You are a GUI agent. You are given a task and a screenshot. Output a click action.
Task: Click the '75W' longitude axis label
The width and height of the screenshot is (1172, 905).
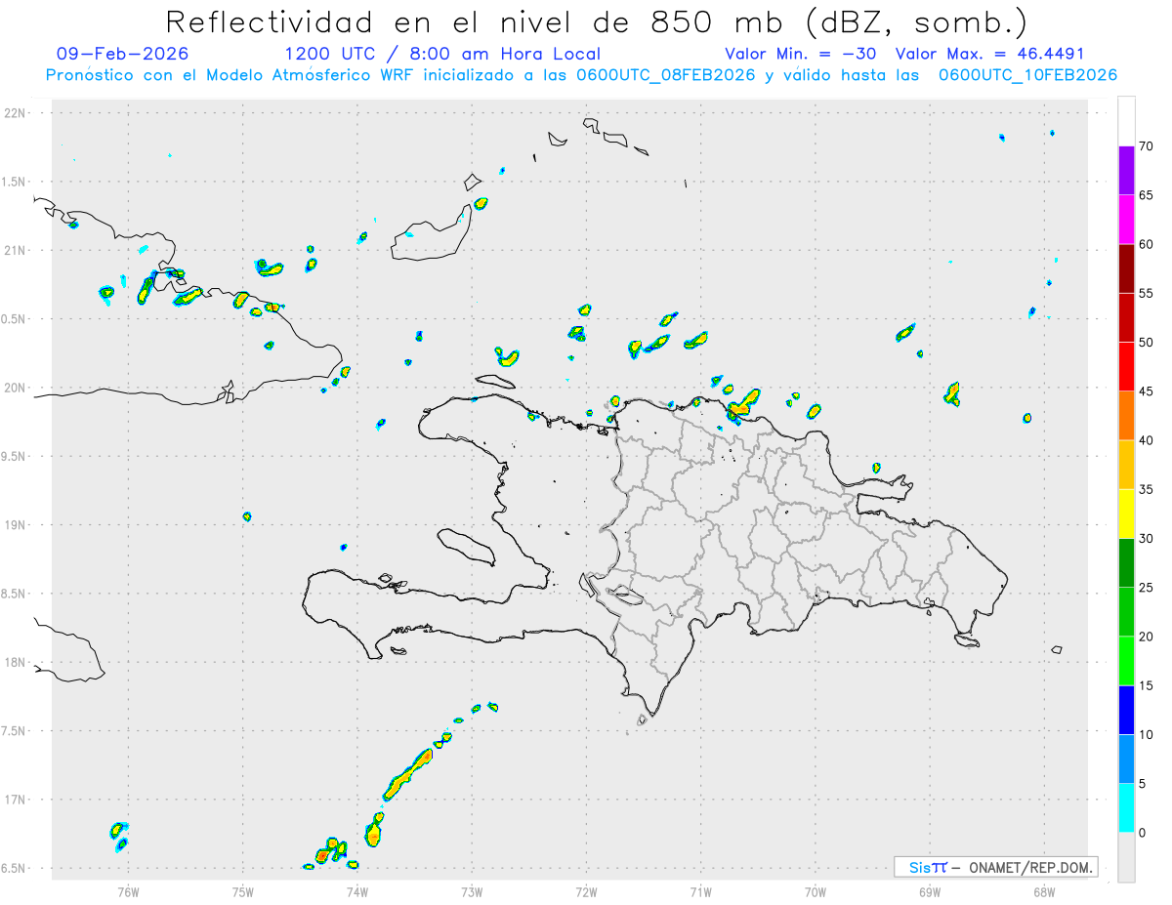click(x=243, y=891)
